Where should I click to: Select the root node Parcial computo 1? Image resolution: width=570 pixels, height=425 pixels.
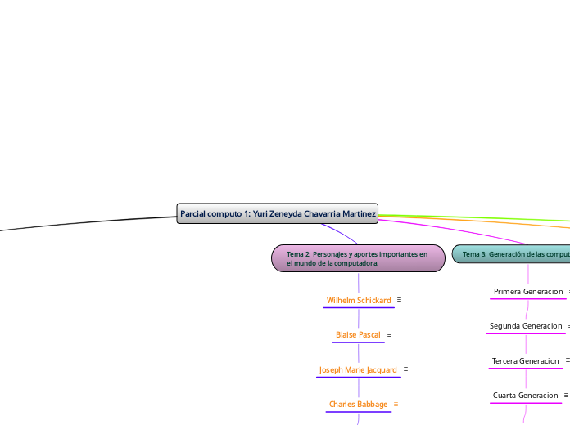[x=277, y=213]
